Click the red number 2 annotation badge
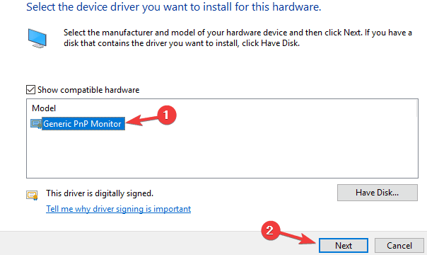Screen dimensions: 427x255 tap(270, 231)
